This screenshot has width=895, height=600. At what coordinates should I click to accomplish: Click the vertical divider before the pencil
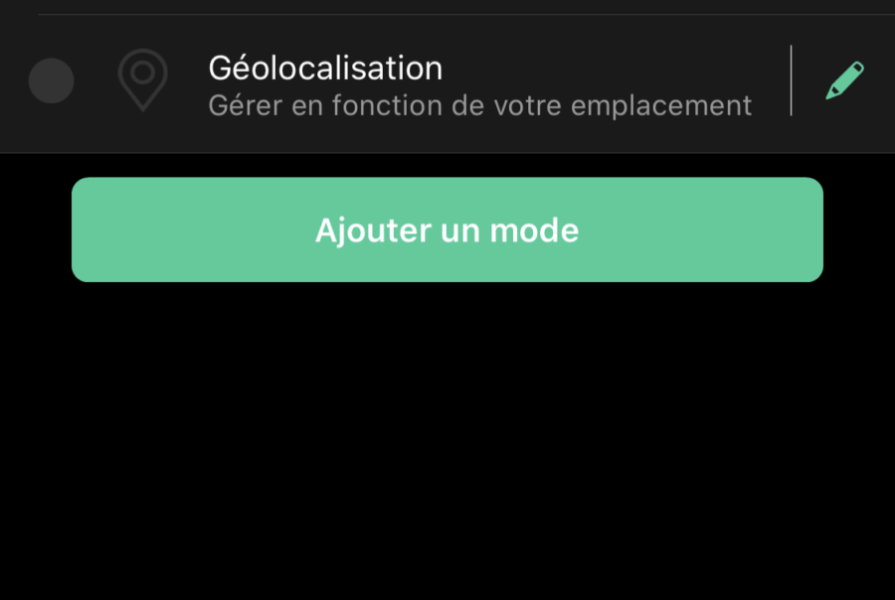[792, 80]
